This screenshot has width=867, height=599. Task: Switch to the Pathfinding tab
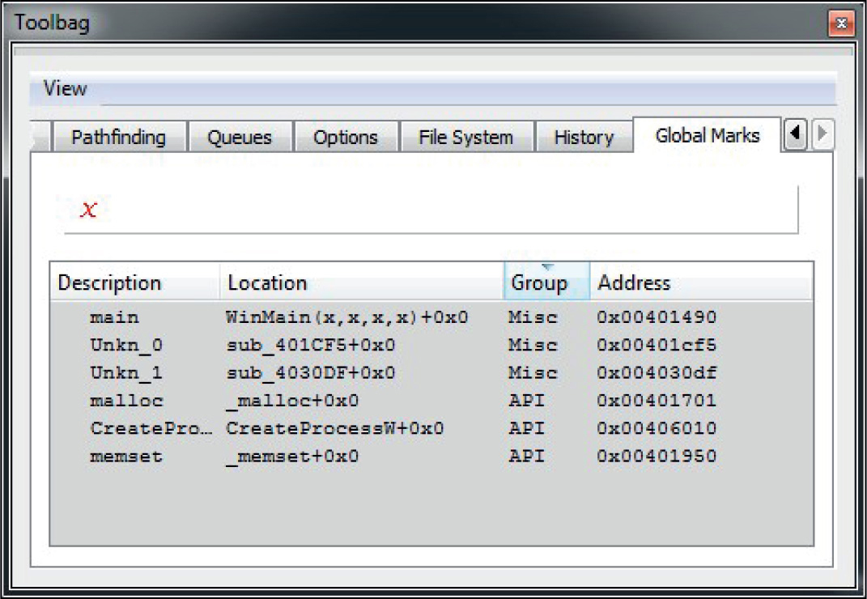click(118, 138)
